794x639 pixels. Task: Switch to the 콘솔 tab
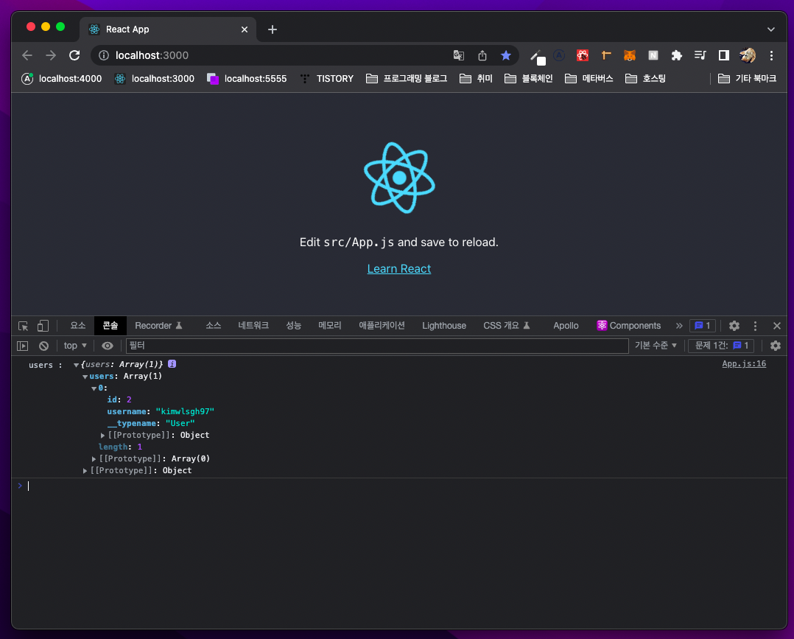[110, 325]
